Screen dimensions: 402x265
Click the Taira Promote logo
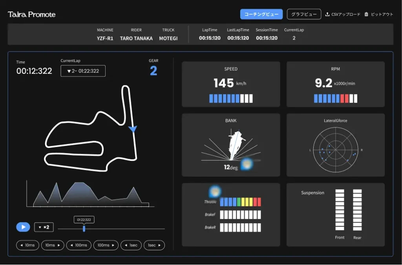[x=32, y=15]
